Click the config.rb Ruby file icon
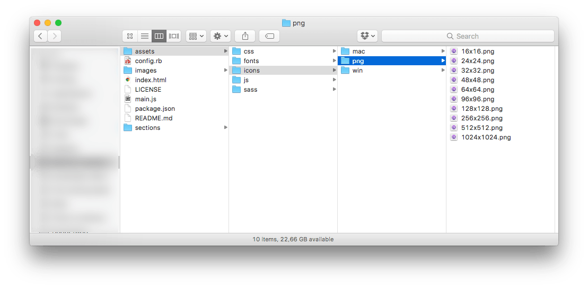This screenshot has width=588, height=288. 128,61
